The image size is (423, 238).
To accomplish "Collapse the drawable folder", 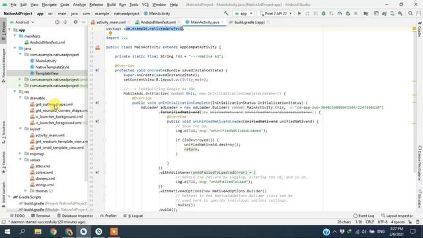I will [x=20, y=98].
